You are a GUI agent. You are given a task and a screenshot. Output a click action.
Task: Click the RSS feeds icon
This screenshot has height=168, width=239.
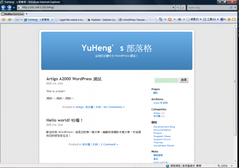pos(170,19)
